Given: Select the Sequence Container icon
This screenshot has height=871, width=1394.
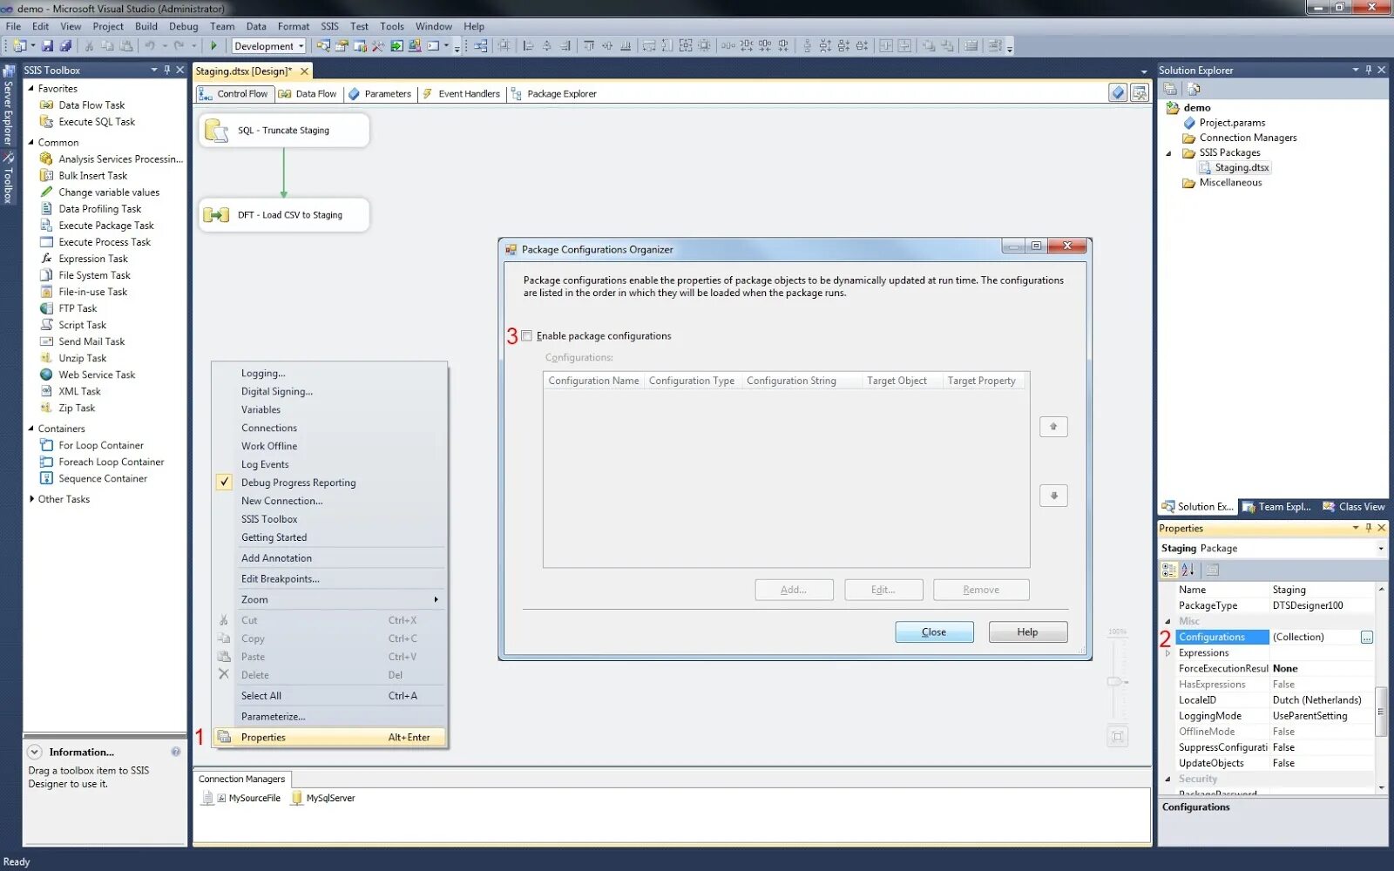Looking at the screenshot, I should coord(47,478).
